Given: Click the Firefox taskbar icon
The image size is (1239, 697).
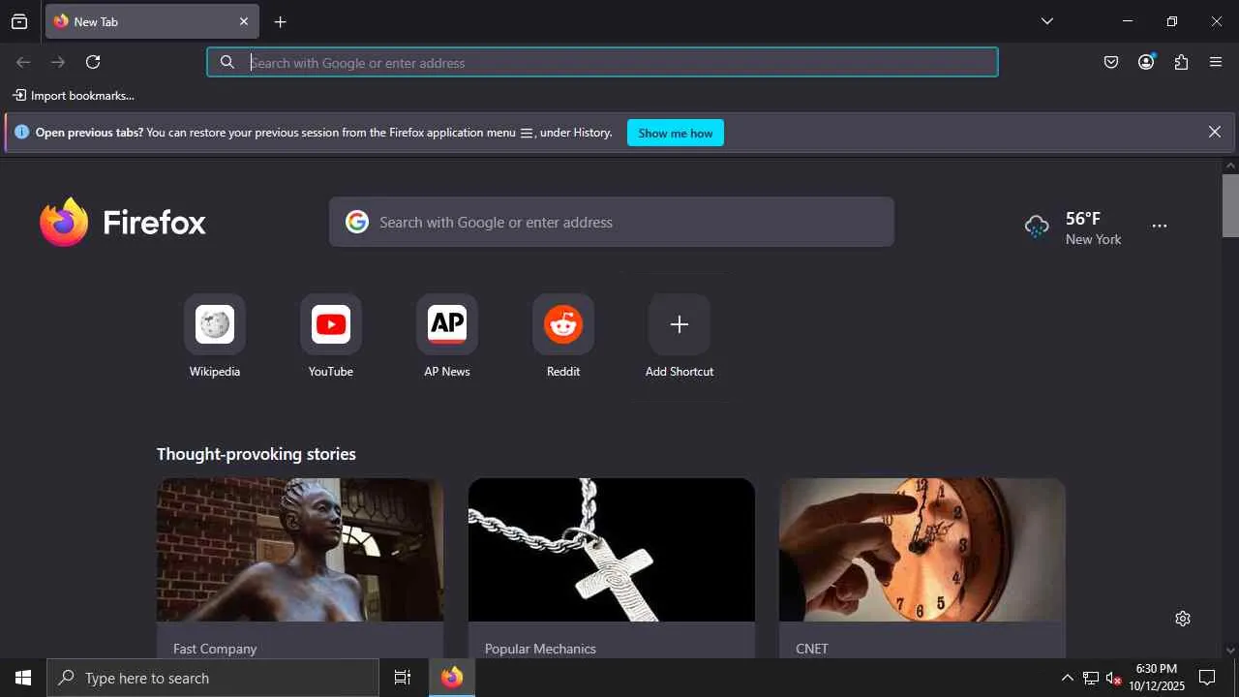Looking at the screenshot, I should (x=452, y=679).
